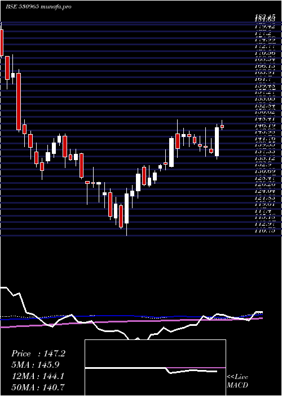
Task: Click the 'Price : 147.2' readout
Action: pyautogui.click(x=38, y=354)
